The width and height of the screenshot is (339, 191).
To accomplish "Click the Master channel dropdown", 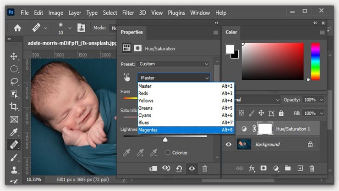I will (x=174, y=78).
